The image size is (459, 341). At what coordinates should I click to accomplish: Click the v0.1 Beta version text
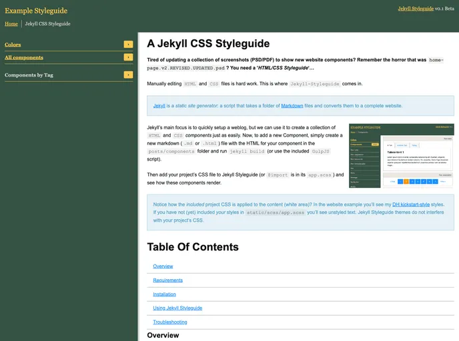pos(444,9)
